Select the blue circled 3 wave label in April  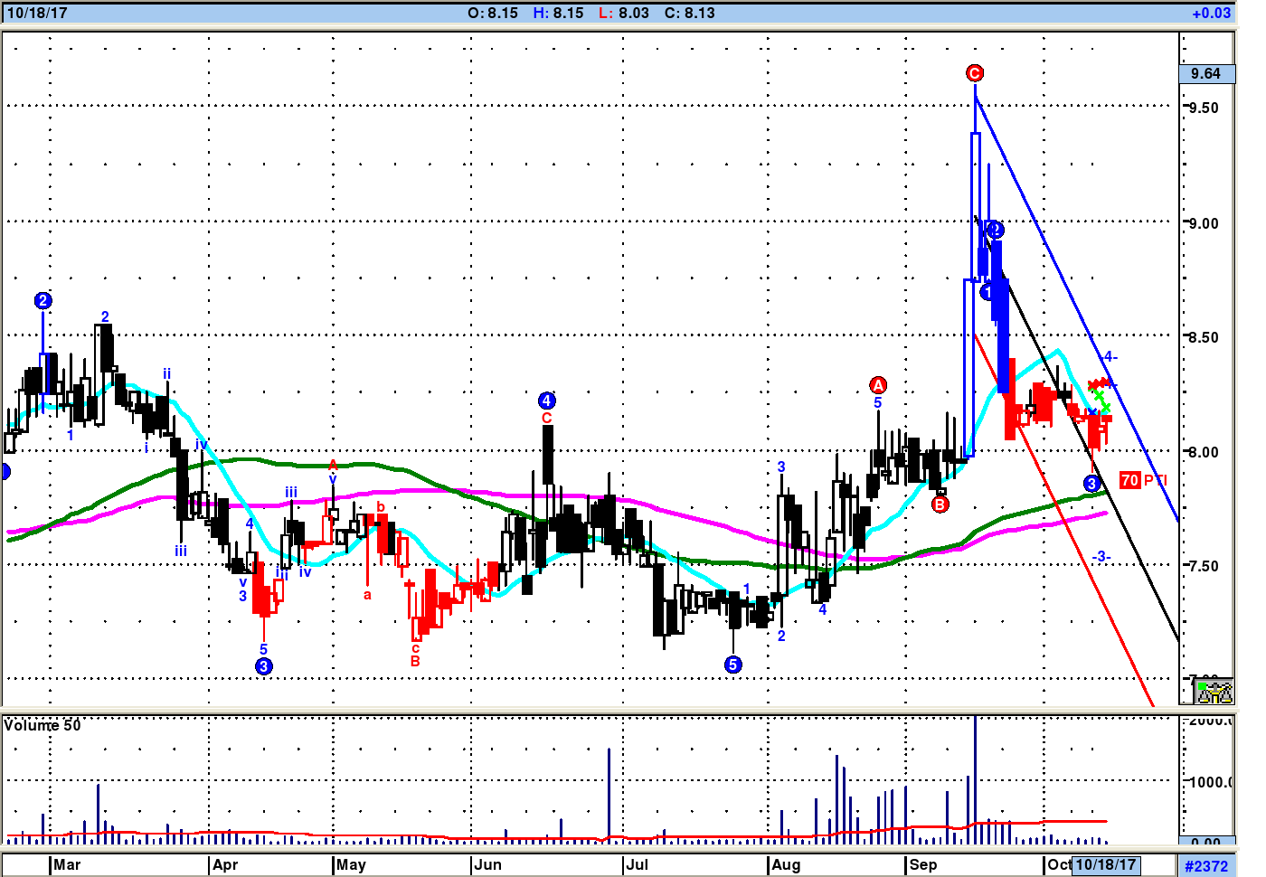[263, 666]
